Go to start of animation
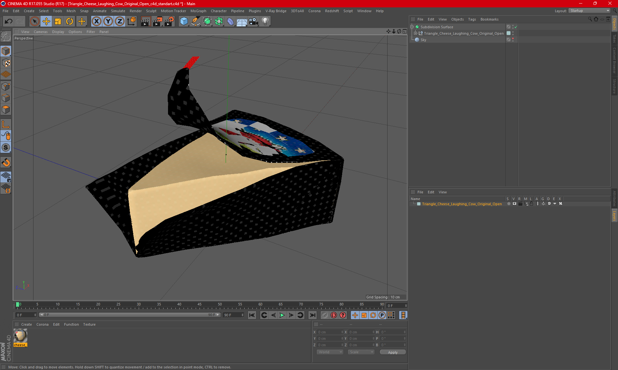The image size is (618, 370). pyautogui.click(x=252, y=315)
